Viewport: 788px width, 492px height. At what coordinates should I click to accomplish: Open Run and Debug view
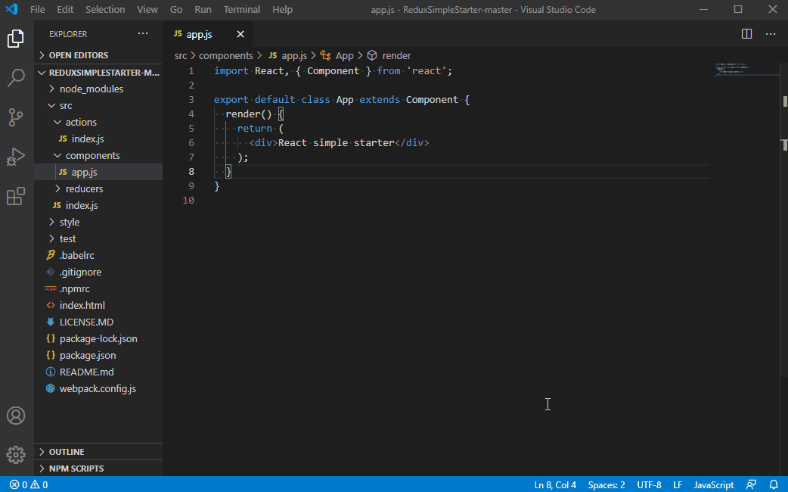click(x=16, y=157)
